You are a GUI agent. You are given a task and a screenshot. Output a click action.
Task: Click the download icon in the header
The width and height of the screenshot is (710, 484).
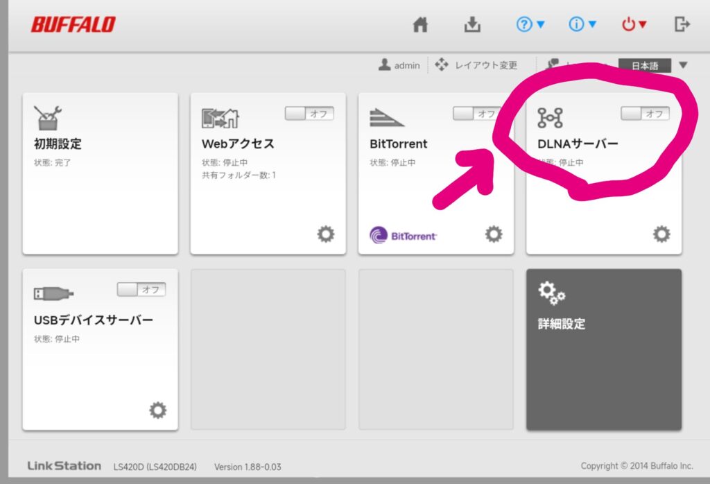(472, 24)
